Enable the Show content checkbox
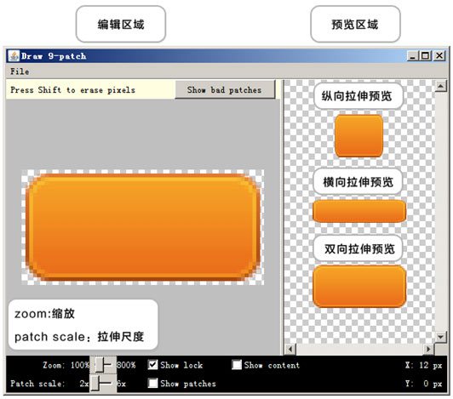 (237, 365)
